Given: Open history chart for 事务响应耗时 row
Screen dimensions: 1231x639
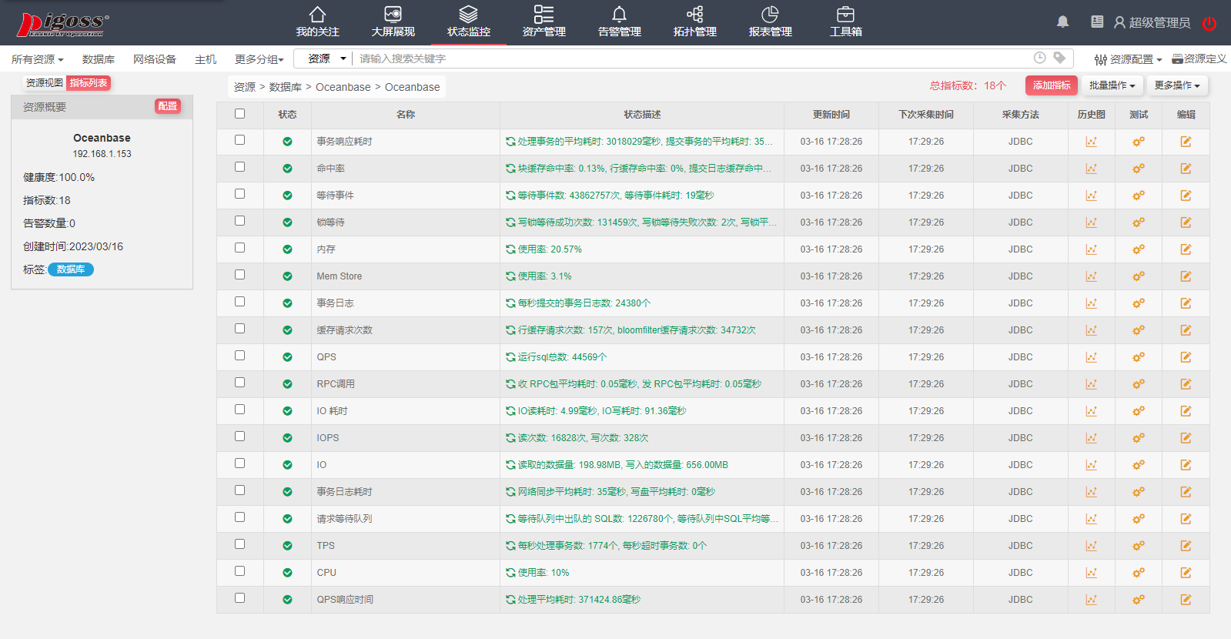Looking at the screenshot, I should tap(1091, 142).
